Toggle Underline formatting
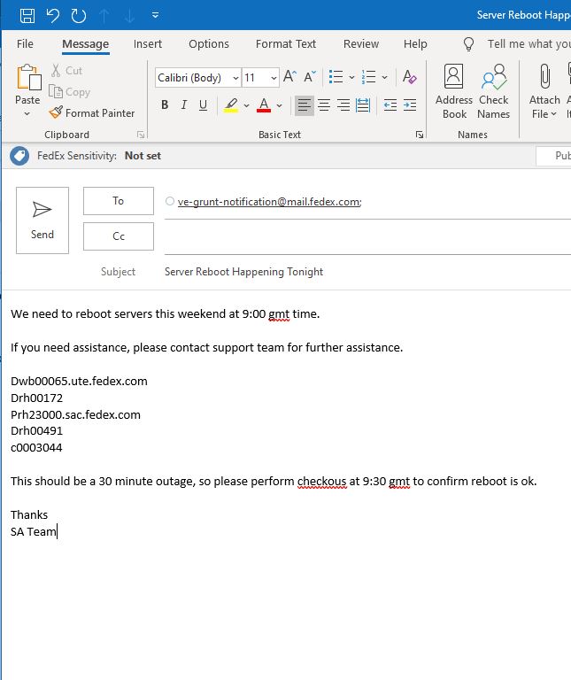The height and width of the screenshot is (680, 571). click(203, 105)
